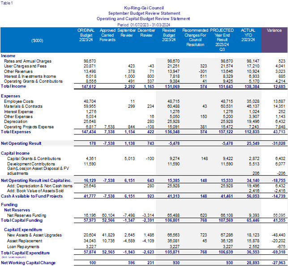Viewport: 288px width, 266px height.
Task: Select the 'Ku-Ring-Gai Council' title
Action: 144,8
